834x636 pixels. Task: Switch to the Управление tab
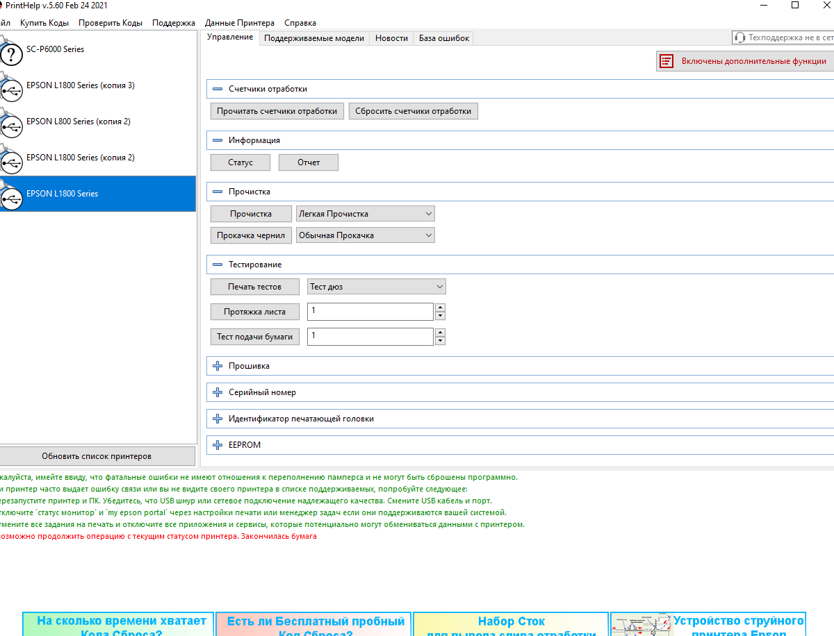tap(230, 37)
